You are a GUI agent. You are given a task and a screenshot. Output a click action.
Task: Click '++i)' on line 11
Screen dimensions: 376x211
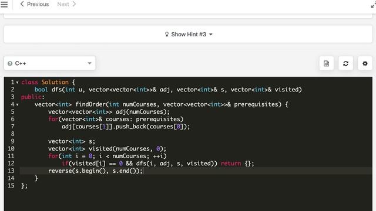point(160,156)
